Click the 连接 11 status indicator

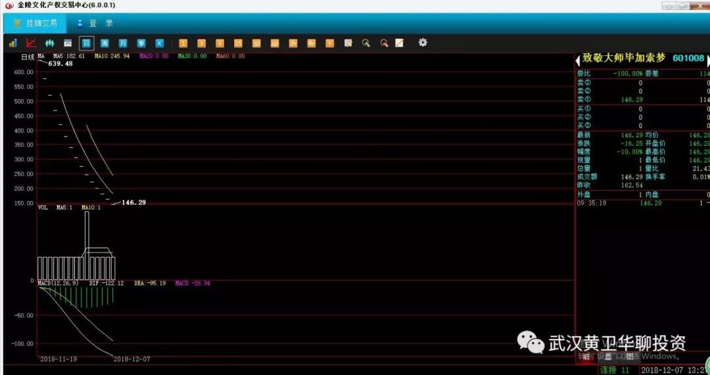[x=615, y=370]
